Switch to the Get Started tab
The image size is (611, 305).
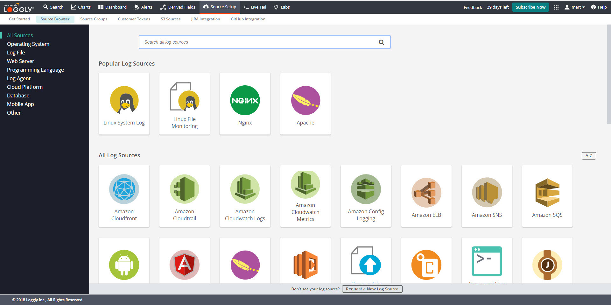click(x=19, y=19)
